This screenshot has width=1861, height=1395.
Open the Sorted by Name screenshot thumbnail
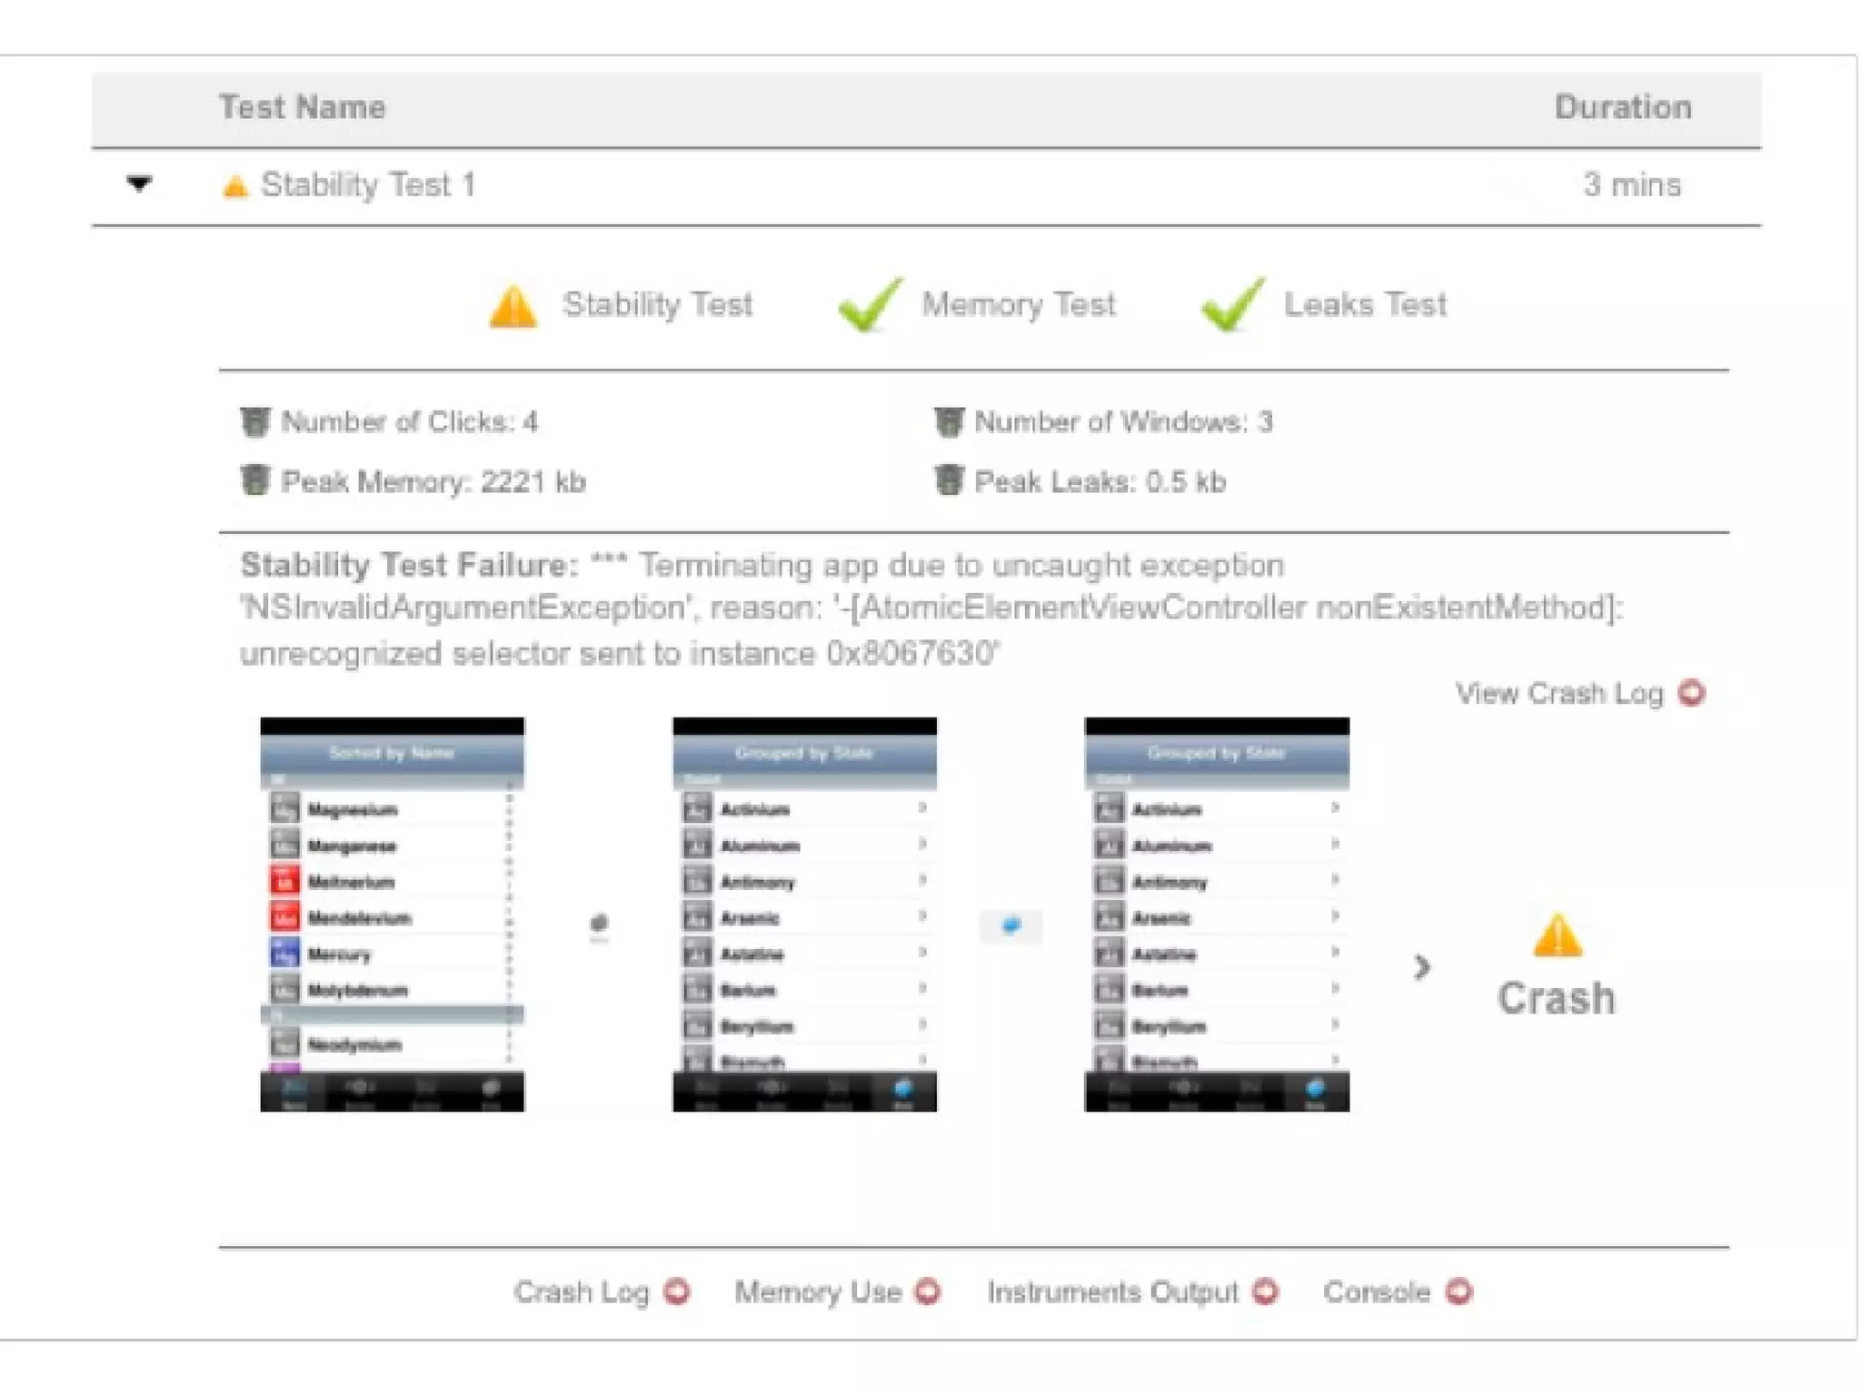coord(392,915)
